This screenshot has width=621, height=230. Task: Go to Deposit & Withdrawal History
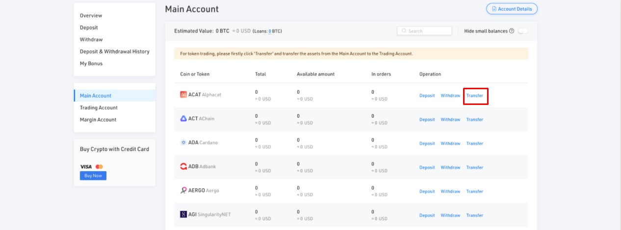click(114, 51)
